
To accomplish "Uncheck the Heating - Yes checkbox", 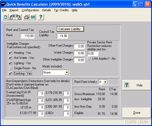I will coord(10,53).
